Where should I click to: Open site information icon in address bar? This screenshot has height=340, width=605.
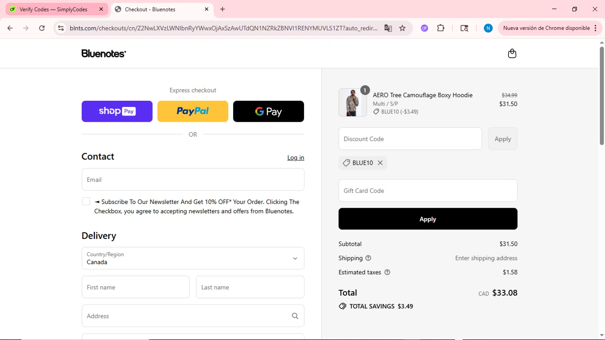(61, 28)
